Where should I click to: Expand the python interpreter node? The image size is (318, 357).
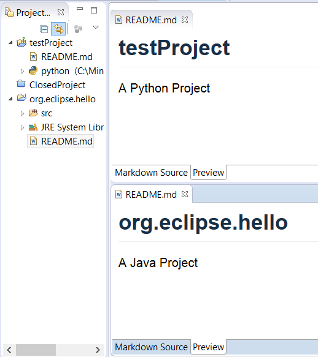coord(22,71)
